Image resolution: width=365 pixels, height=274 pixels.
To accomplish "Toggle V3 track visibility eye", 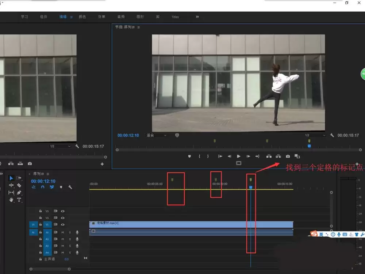I will tap(63, 211).
